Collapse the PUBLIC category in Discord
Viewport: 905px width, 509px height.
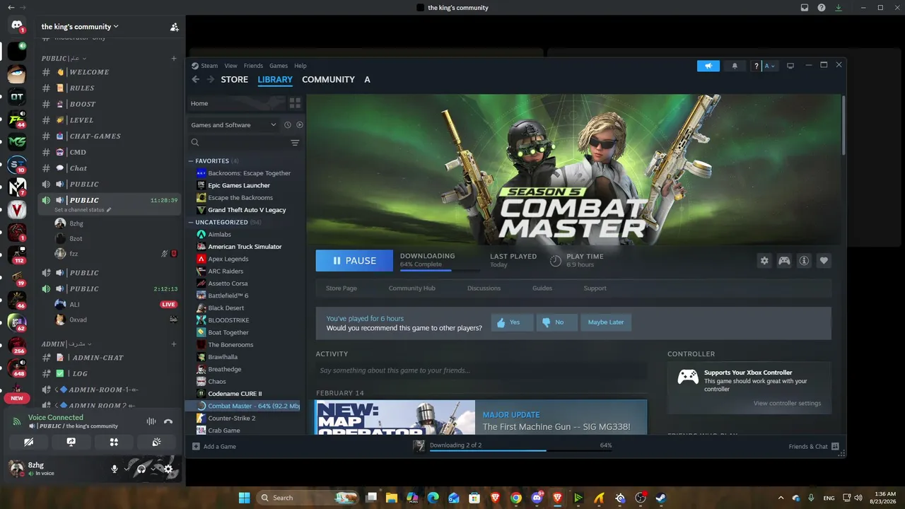[64, 58]
